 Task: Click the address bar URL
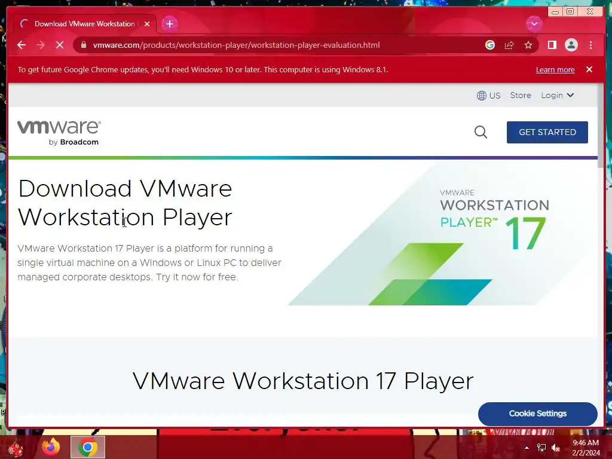coord(236,45)
